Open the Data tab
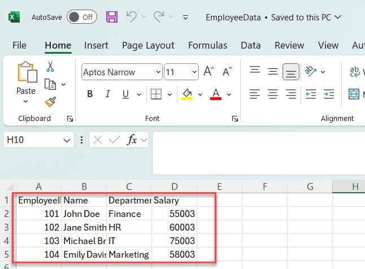The image size is (365, 269). [251, 45]
